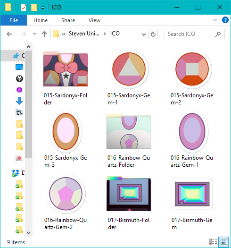Go up one folder level
Viewport: 231px width, 248px height.
point(44,34)
